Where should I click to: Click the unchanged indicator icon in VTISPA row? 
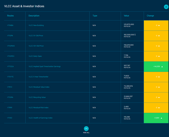pos(159,36)
